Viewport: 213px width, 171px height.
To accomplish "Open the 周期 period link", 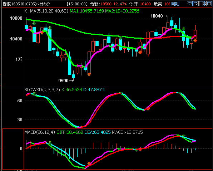I will (175, 4).
